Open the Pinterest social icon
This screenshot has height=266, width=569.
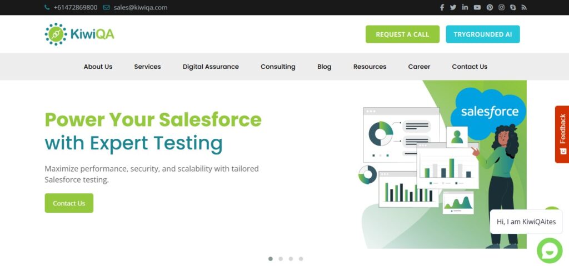[490, 7]
